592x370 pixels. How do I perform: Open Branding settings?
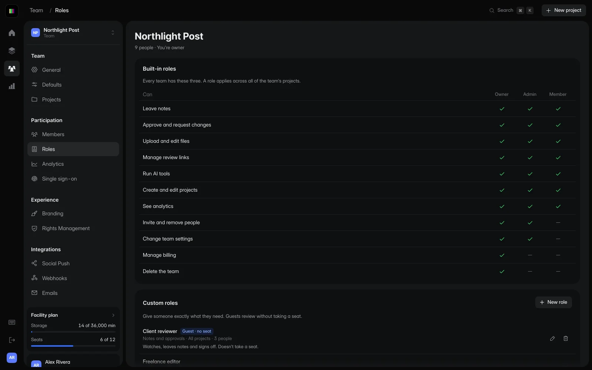(73, 213)
